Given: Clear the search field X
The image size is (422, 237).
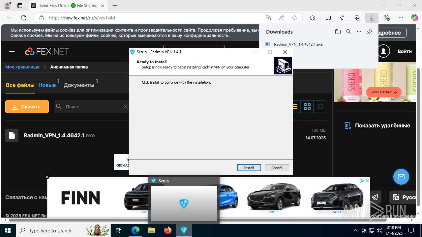Looking at the screenshot, I should tap(125, 107).
